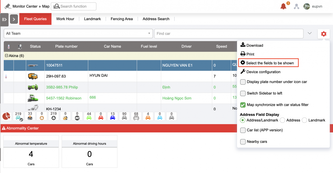This screenshot has height=173, width=333.
Task: Enable Display plate number under icon car
Action: (243, 82)
